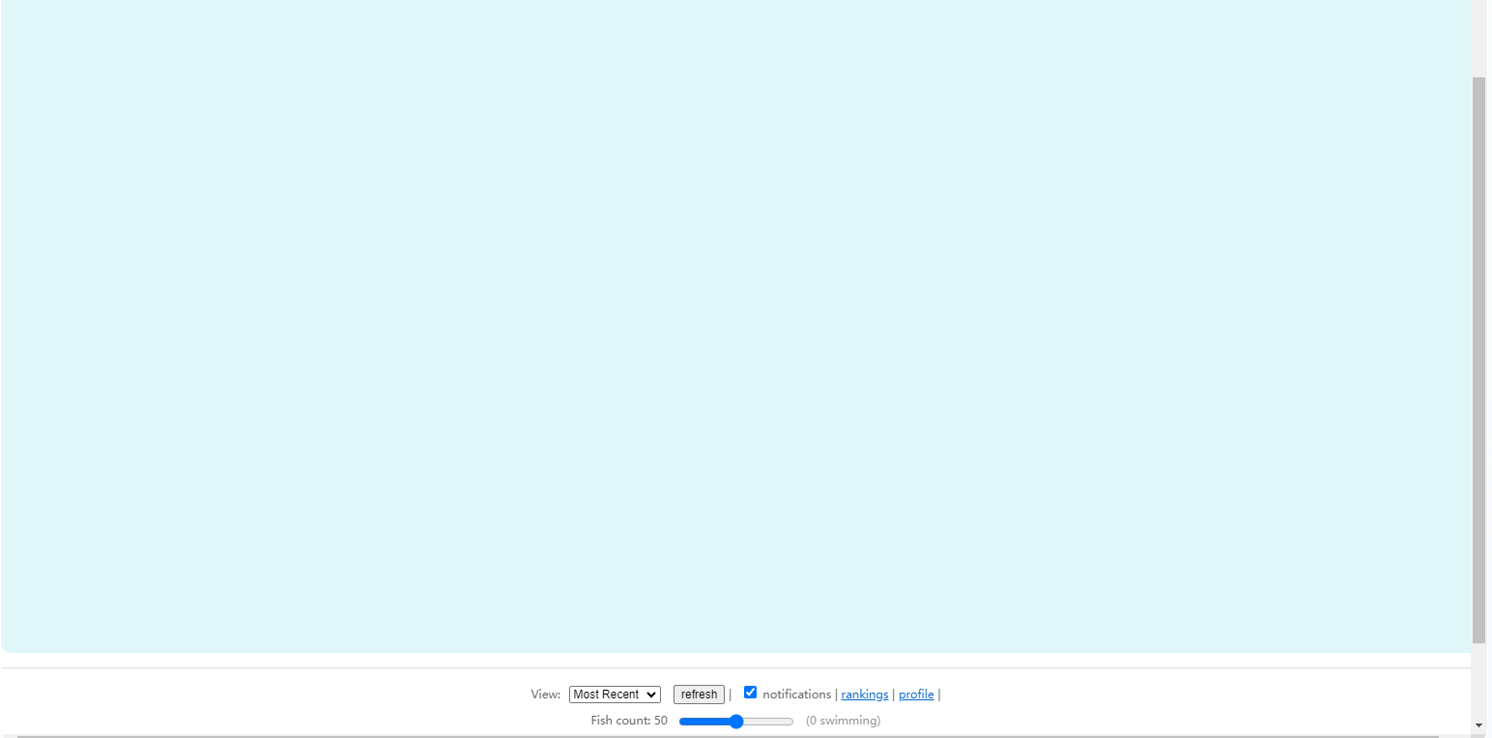The width and height of the screenshot is (1492, 738).
Task: Click the scrollbar track above the thumb
Action: click(x=1478, y=39)
